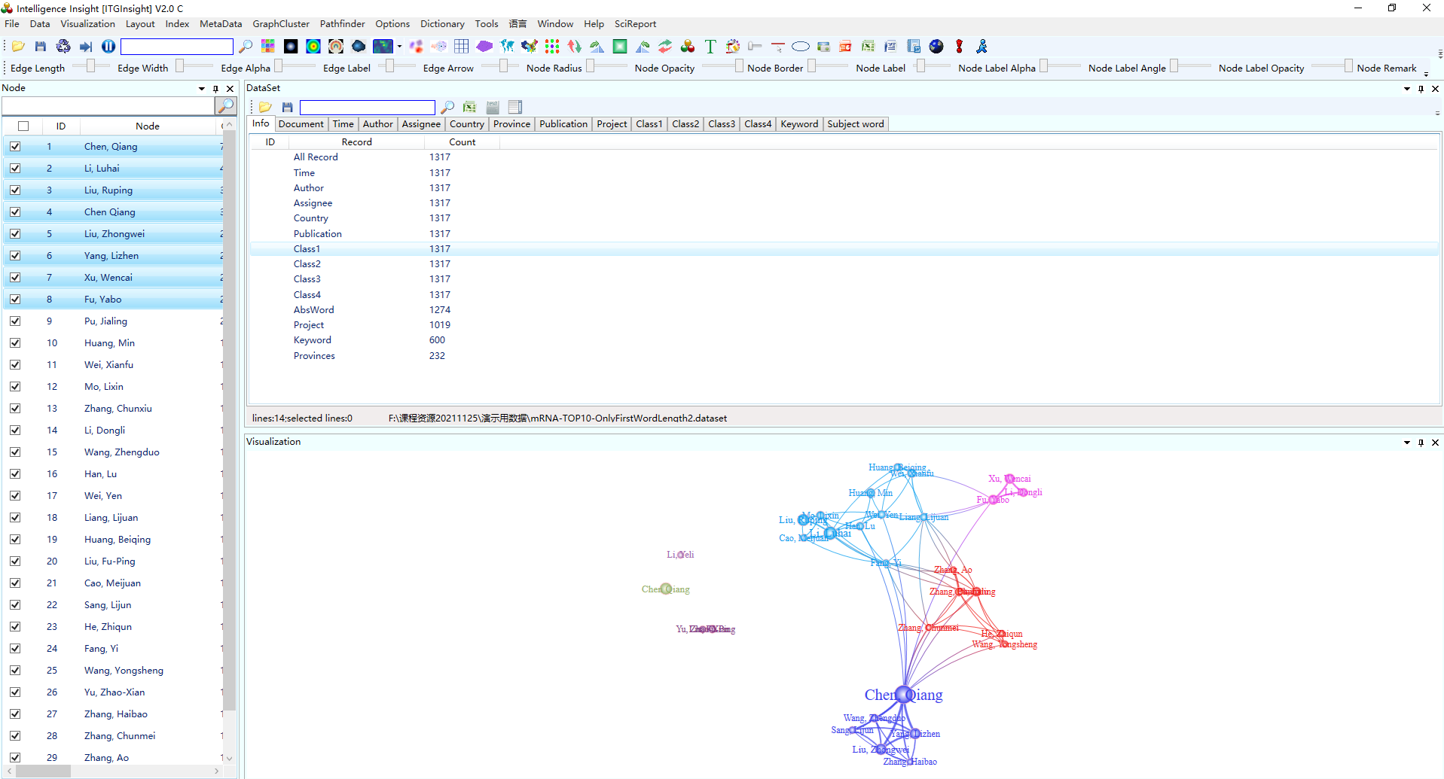Uncheck the Chen, Qiang node checkbox
1444x779 pixels.
pyautogui.click(x=15, y=147)
